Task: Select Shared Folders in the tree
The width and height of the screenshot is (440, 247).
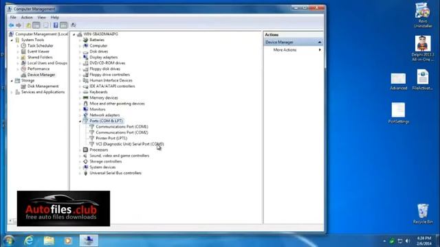Action: click(x=40, y=57)
